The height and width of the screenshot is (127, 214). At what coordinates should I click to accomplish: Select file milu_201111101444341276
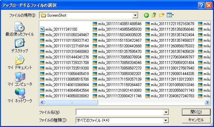[64, 57]
